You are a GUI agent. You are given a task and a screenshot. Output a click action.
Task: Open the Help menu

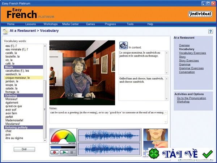pos(150,24)
